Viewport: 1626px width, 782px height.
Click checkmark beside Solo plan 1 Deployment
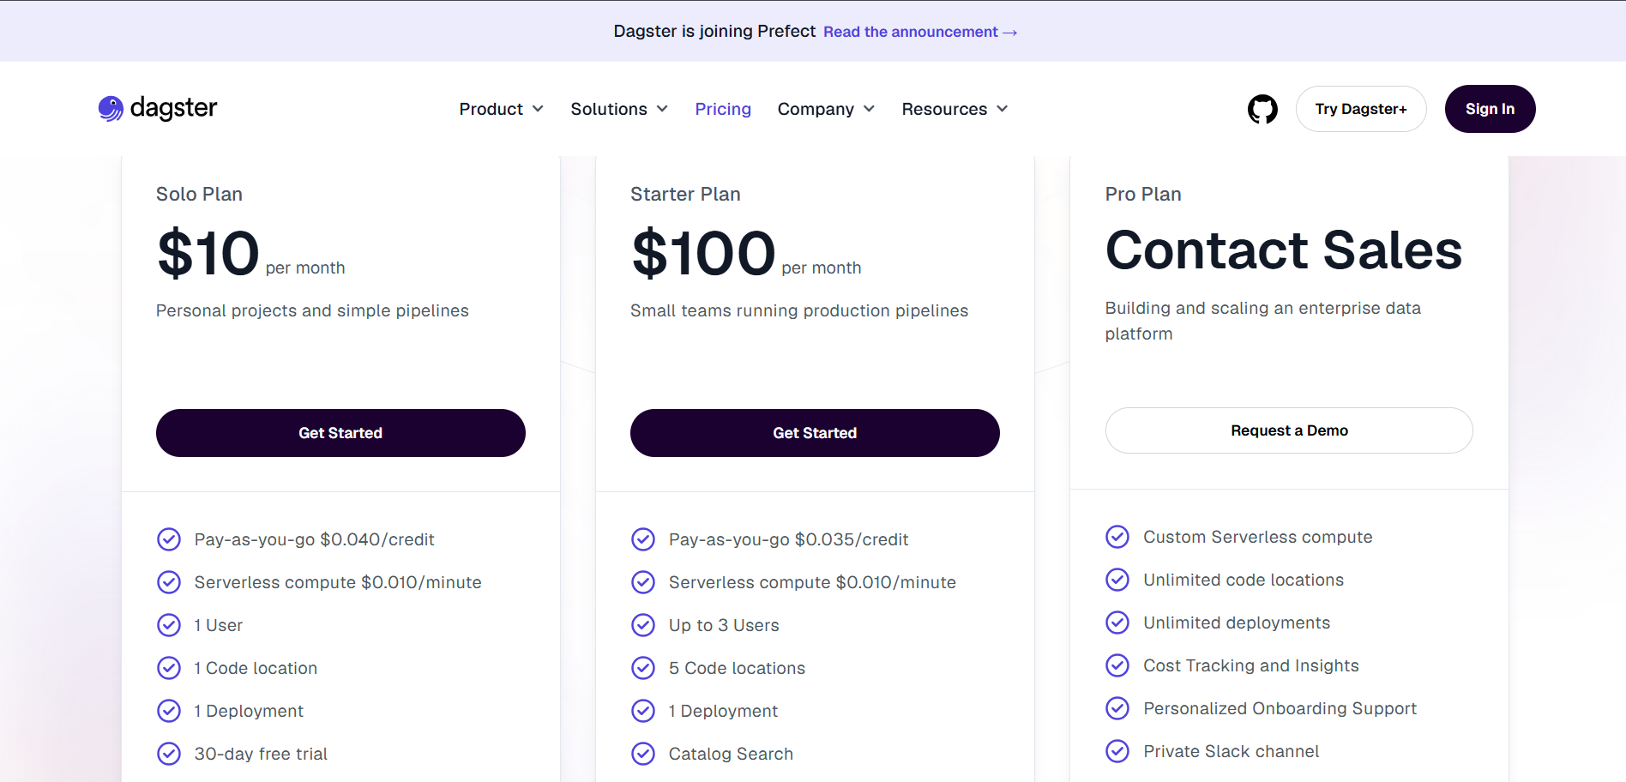tap(169, 711)
